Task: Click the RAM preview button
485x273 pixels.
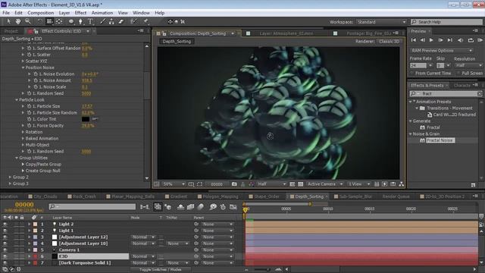Action: coord(480,40)
